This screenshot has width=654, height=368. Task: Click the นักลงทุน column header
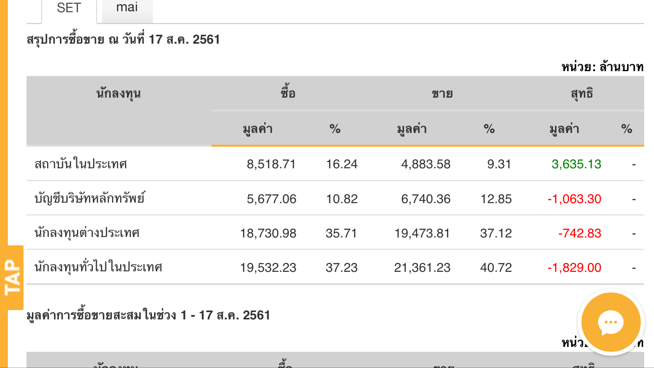point(119,93)
